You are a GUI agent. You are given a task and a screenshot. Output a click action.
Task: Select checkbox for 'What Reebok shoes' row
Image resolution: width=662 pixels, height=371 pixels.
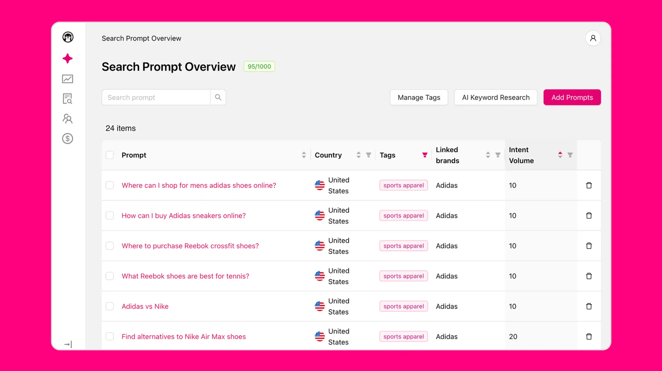(x=110, y=276)
